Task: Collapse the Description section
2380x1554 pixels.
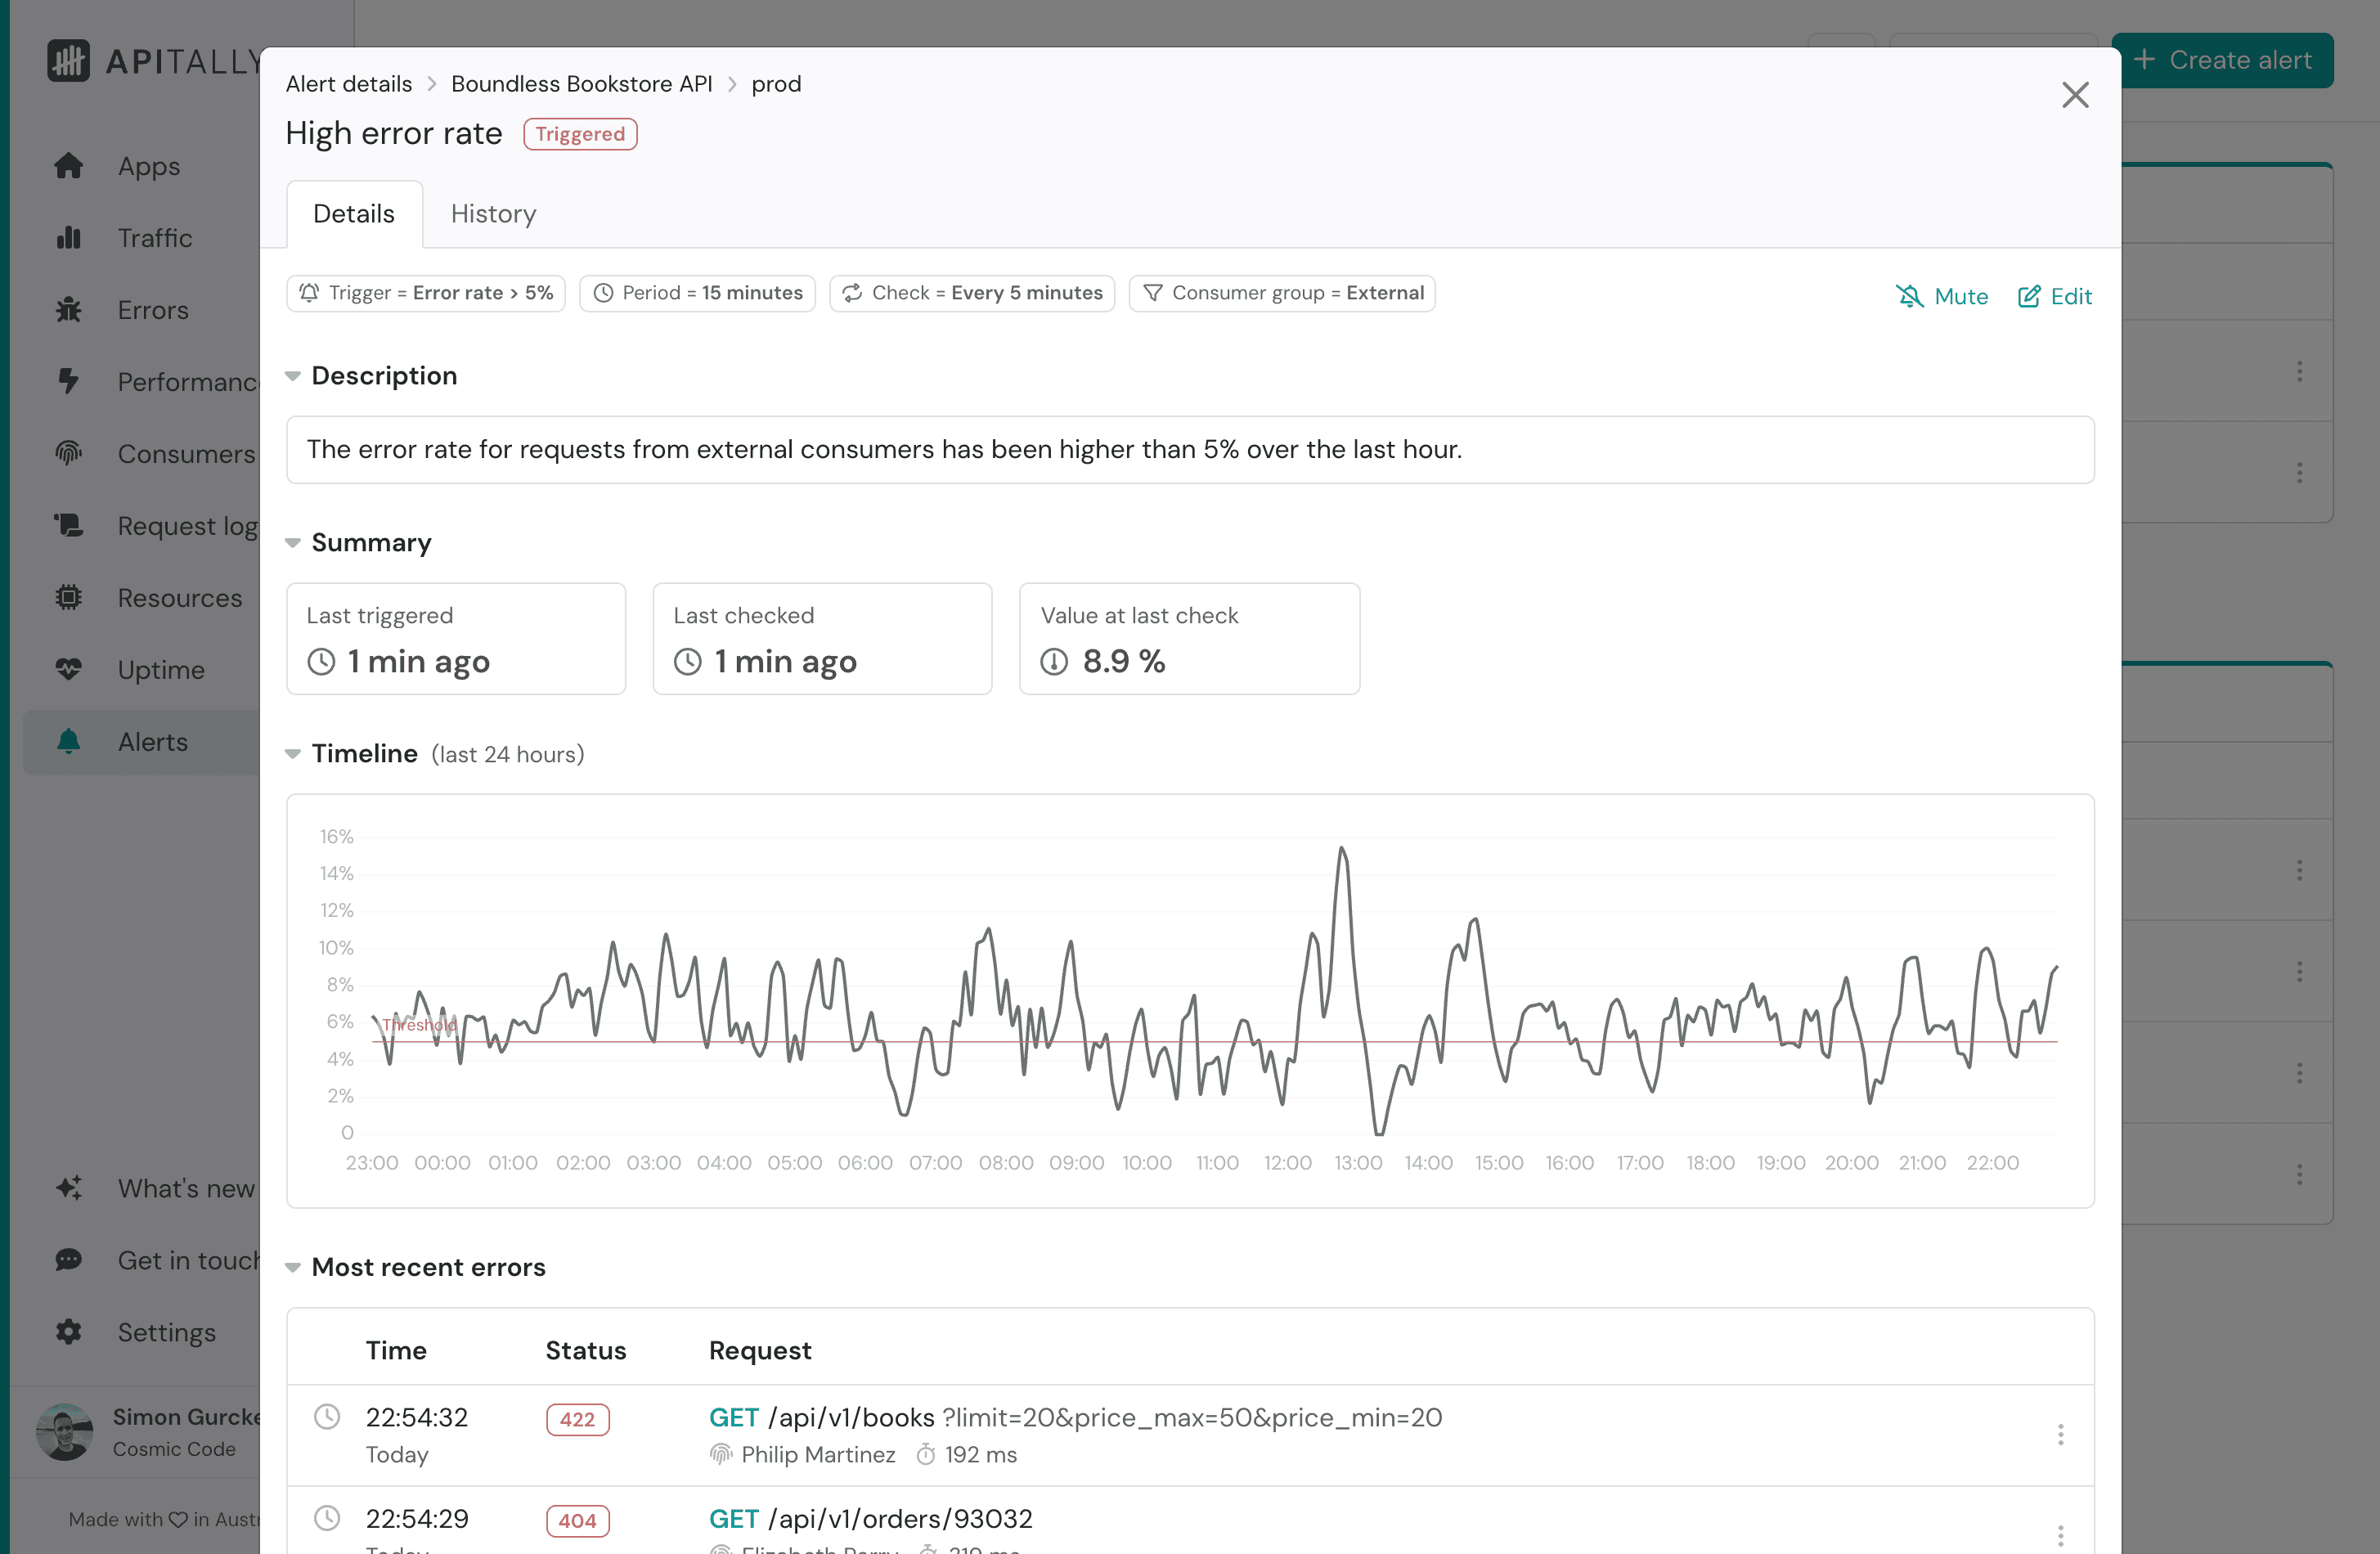Action: [x=291, y=375]
